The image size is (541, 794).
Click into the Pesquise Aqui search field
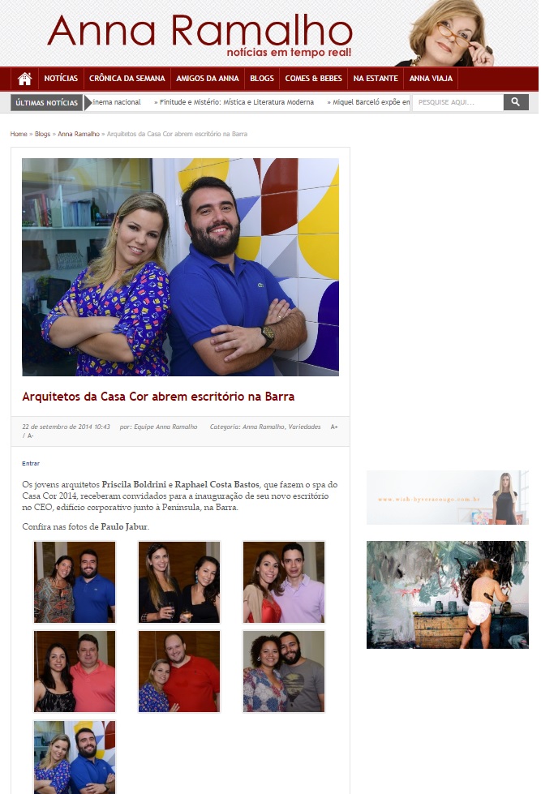point(458,102)
